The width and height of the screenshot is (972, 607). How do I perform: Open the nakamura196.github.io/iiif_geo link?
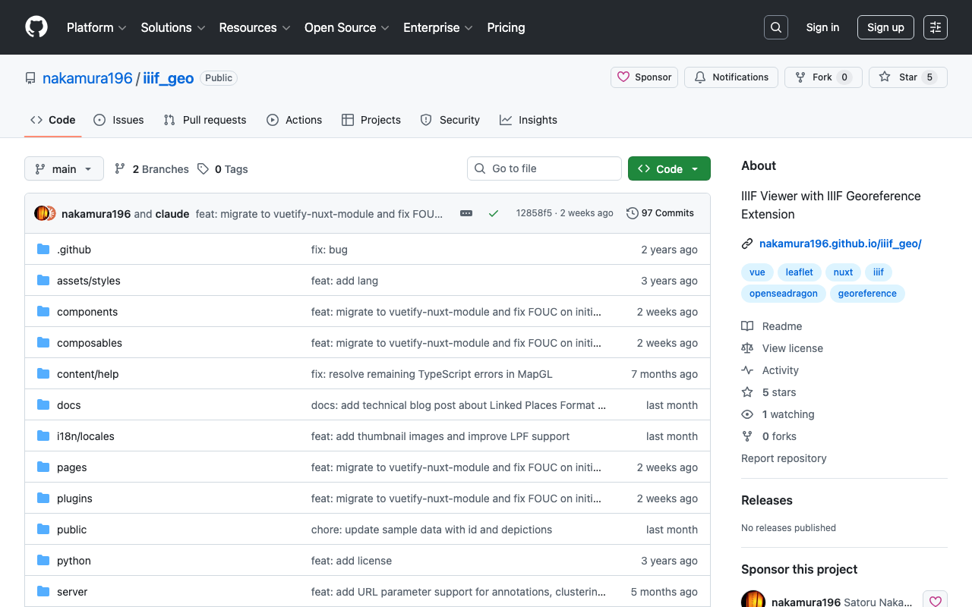(x=840, y=244)
